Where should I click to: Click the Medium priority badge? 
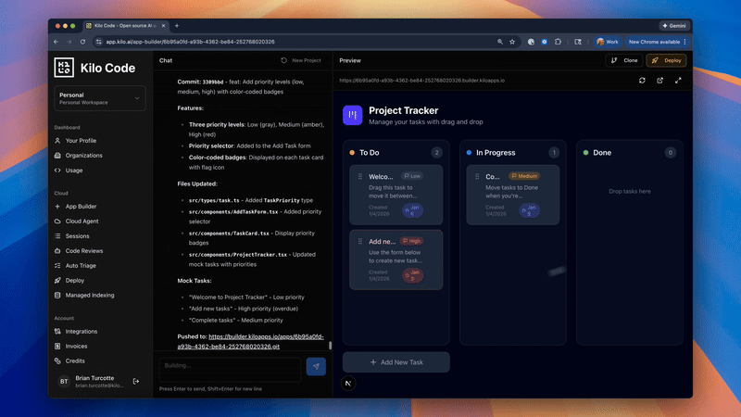pos(524,176)
